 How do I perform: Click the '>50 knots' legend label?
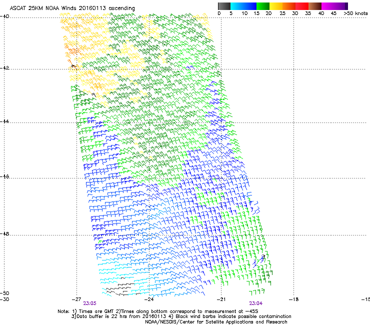click(355, 13)
